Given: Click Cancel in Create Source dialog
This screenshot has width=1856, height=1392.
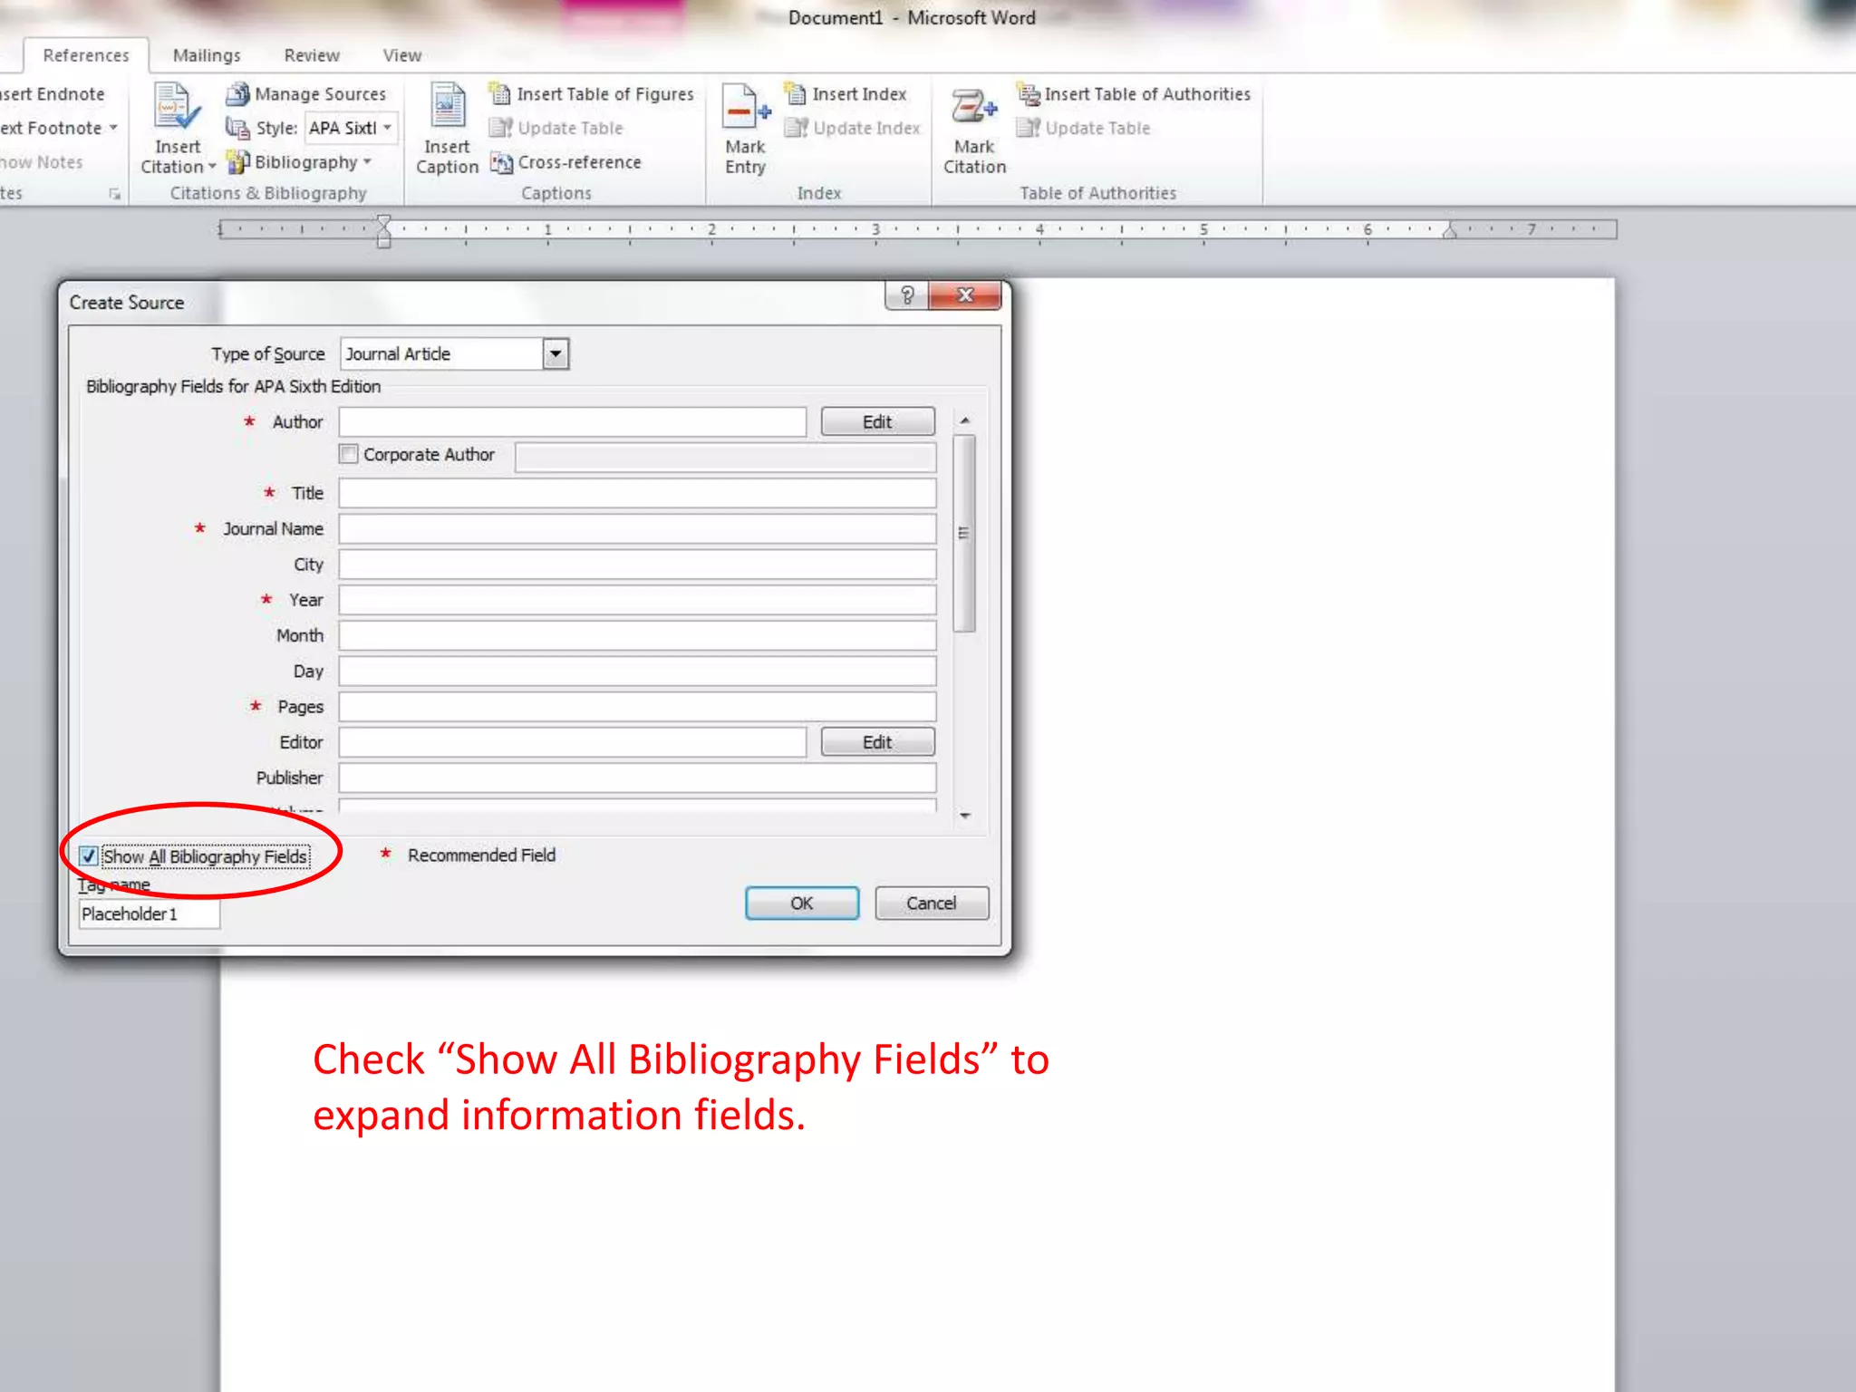Looking at the screenshot, I should 932,903.
